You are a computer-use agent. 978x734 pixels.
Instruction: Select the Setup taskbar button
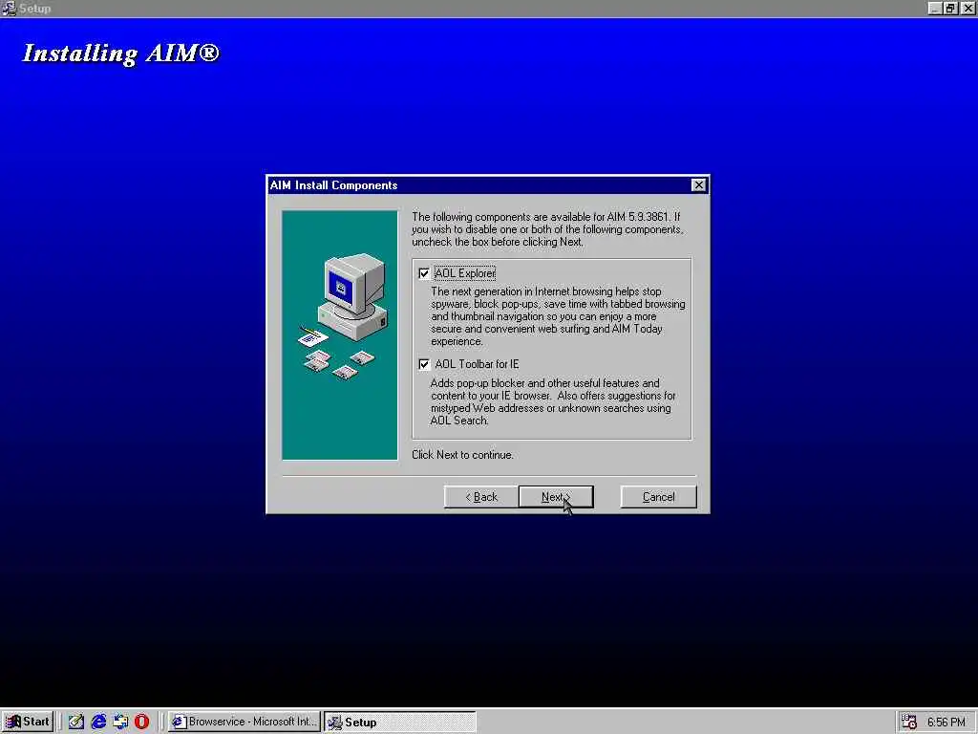[x=400, y=722]
